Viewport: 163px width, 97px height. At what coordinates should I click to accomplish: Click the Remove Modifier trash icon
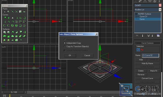coord(152,36)
